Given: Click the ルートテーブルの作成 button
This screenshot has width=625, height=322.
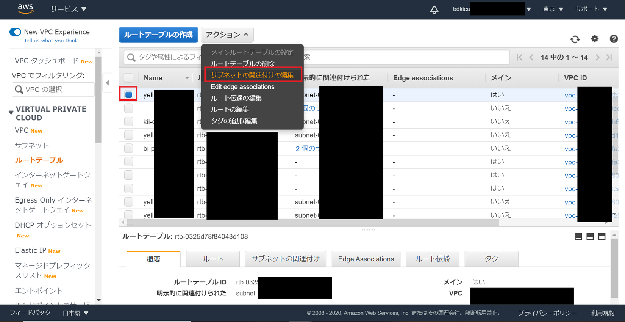Looking at the screenshot, I should tap(158, 35).
